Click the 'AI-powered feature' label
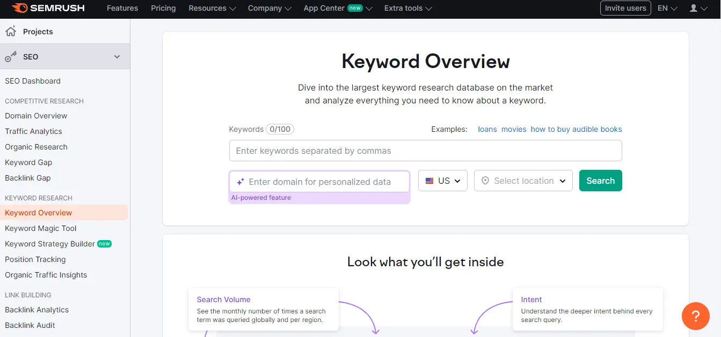Image resolution: width=721 pixels, height=337 pixels. [261, 198]
